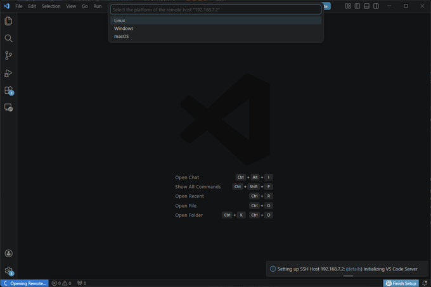The height and width of the screenshot is (287, 431).
Task: Focus the platform selection input field
Action: (x=215, y=10)
